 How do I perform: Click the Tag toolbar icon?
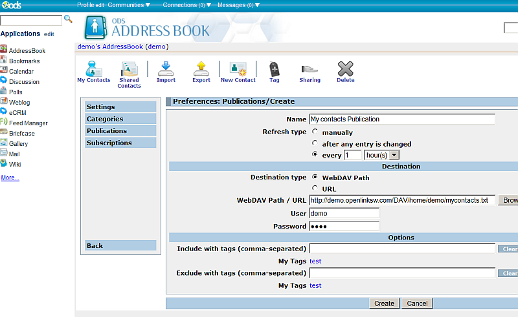click(274, 69)
